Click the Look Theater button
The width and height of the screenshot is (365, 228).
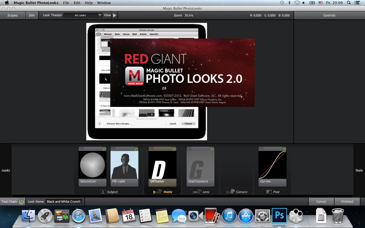pyautogui.click(x=52, y=15)
